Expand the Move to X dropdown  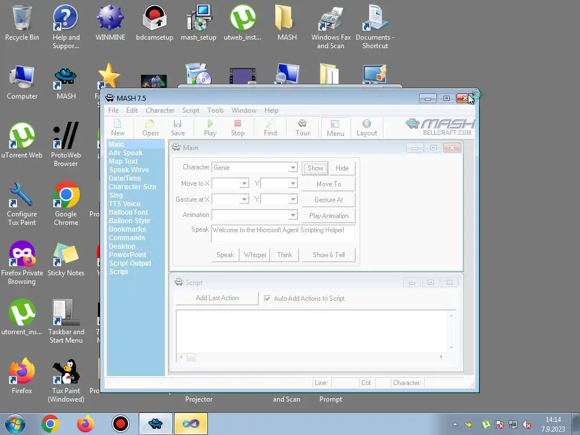pos(244,184)
